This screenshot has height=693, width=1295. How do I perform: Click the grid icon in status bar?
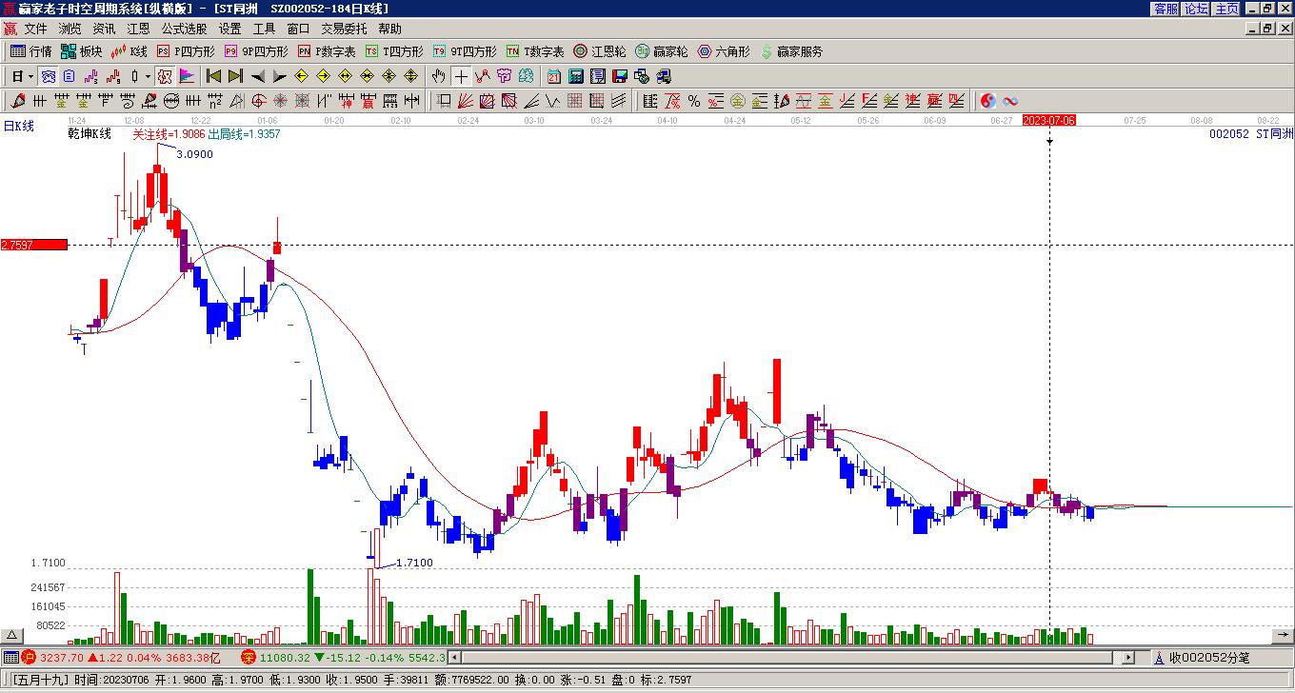(x=10, y=658)
